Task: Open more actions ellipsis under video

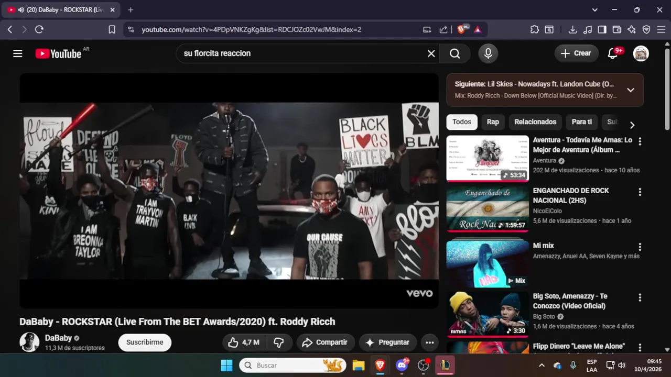Action: [429, 342]
